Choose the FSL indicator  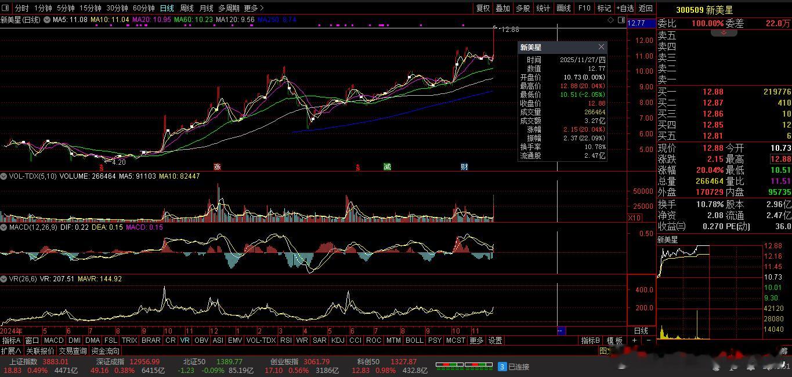111,340
